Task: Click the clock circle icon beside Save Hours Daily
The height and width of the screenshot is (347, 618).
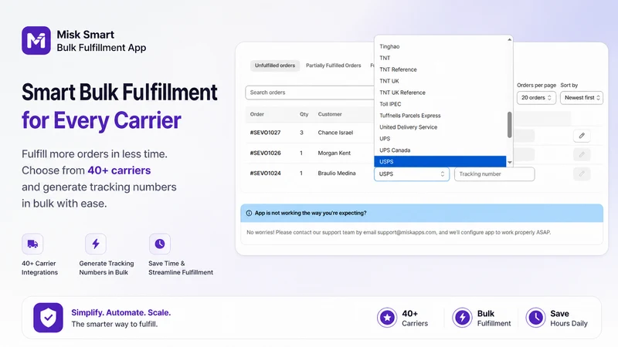Action: 535,318
